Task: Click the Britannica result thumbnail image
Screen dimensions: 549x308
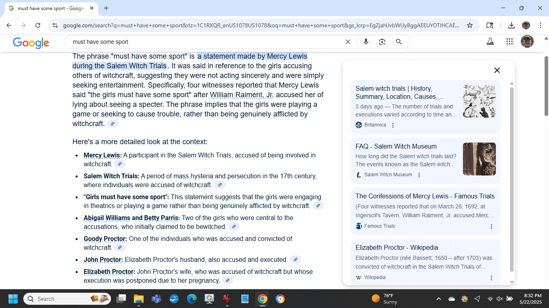Action: 479,101
